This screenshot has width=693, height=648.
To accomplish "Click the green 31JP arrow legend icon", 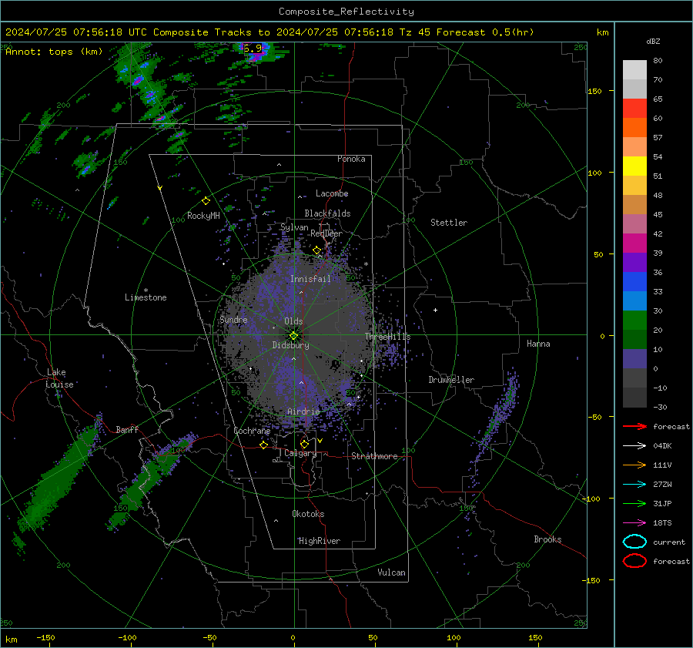I will coord(634,503).
